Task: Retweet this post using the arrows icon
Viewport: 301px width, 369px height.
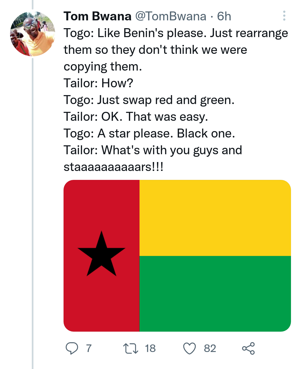Action: coord(130,348)
